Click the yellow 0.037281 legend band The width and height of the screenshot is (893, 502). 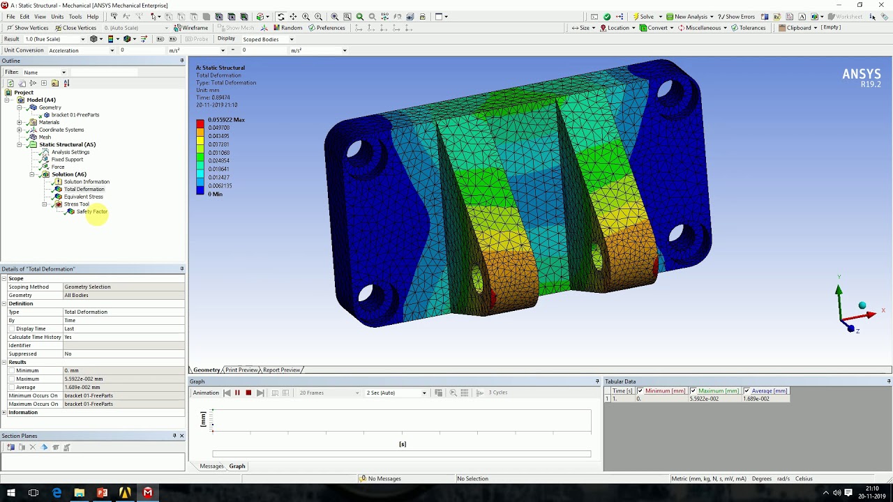[x=200, y=140]
